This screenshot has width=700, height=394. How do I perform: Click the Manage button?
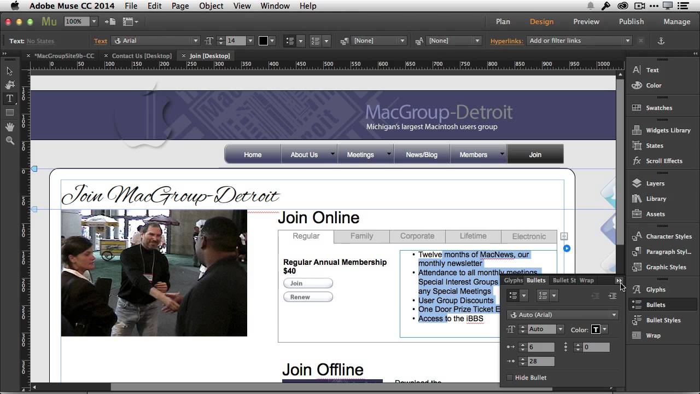(x=677, y=22)
